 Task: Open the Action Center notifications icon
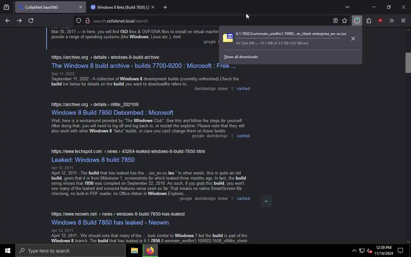[x=400, y=251]
